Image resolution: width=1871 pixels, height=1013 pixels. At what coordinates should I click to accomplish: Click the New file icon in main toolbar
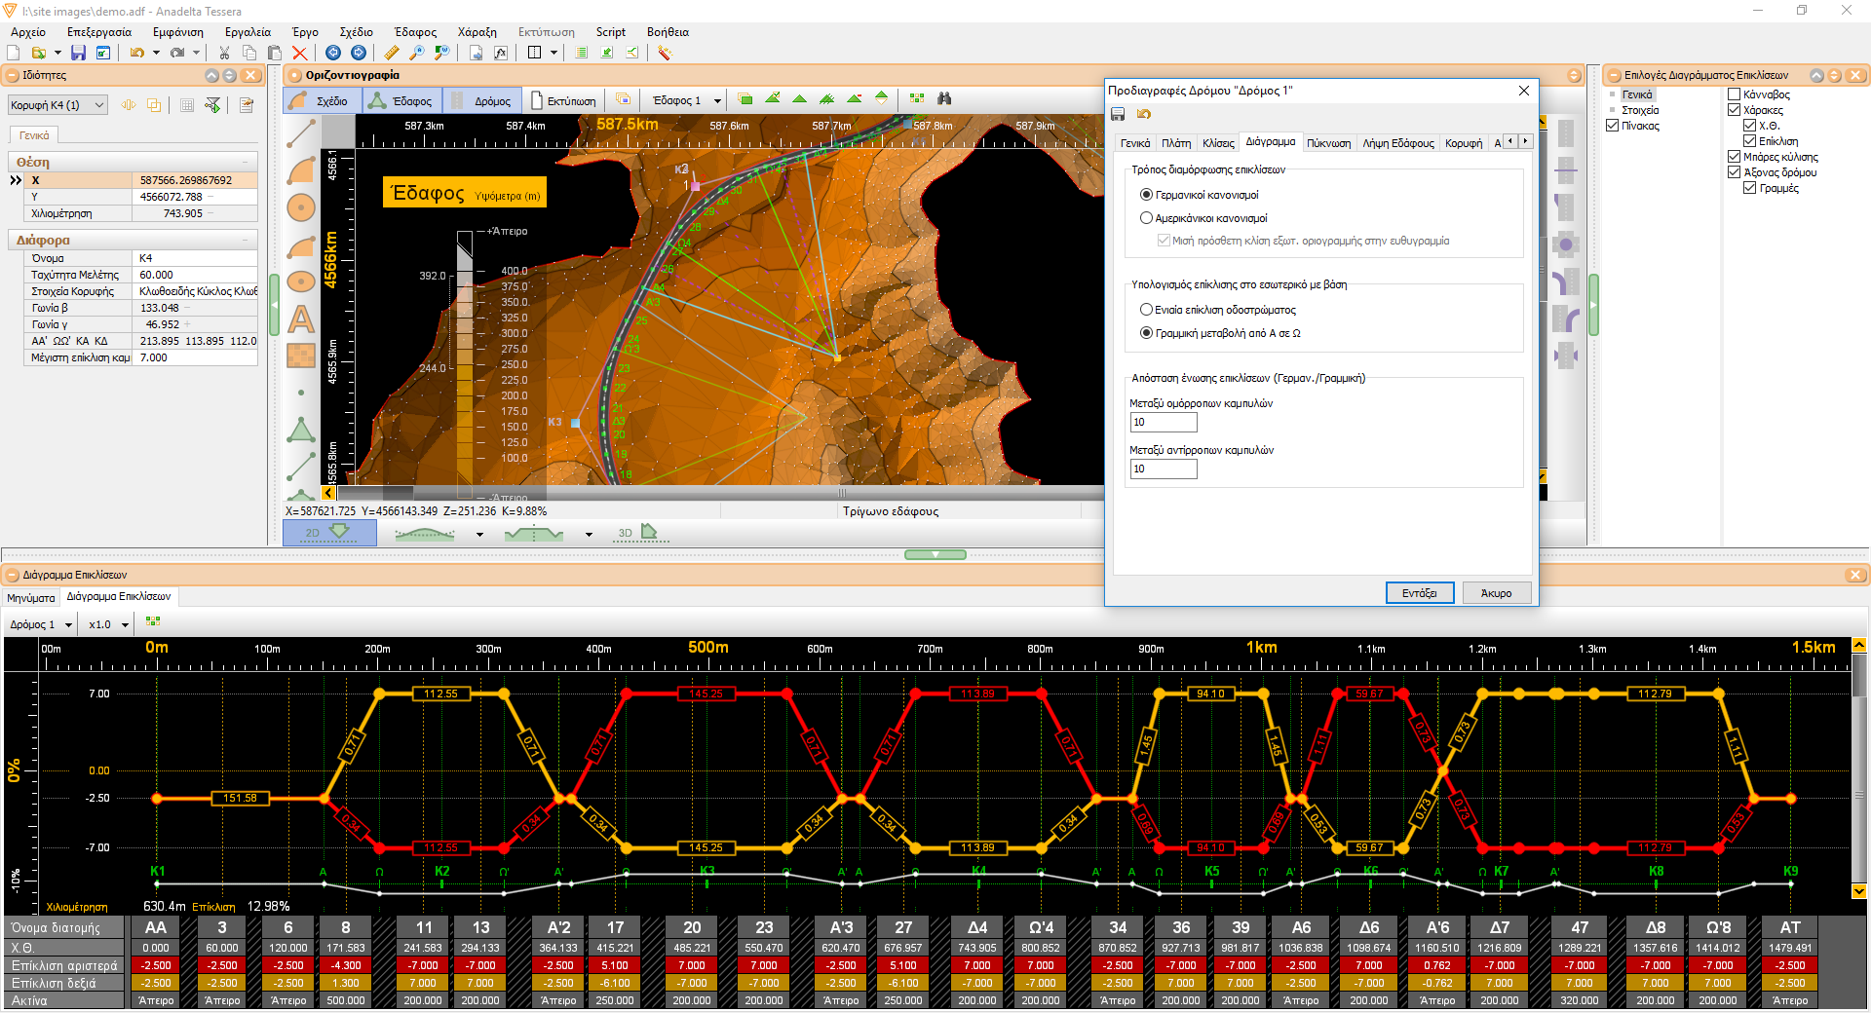(14, 53)
